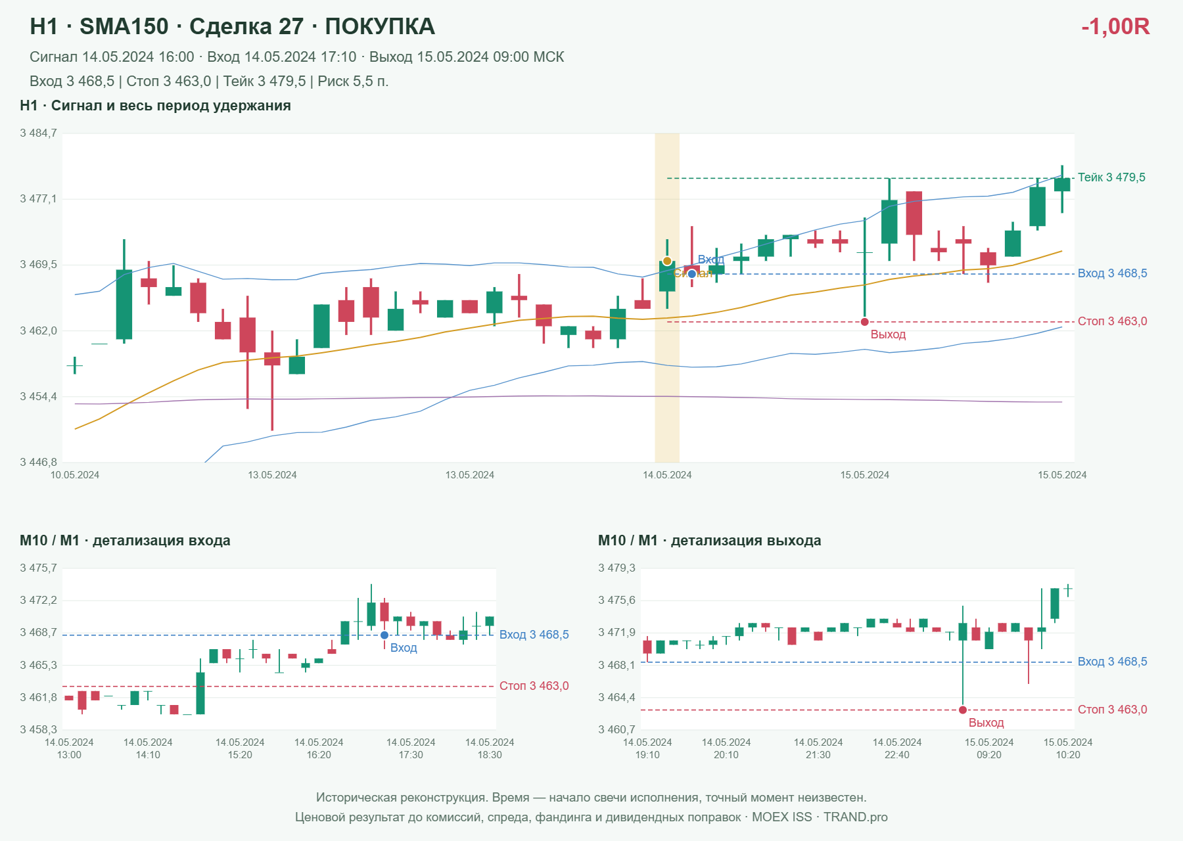Click the footer note starting "Историческая реконструкция"
Screen dimensions: 1183x841
[x=591, y=798]
